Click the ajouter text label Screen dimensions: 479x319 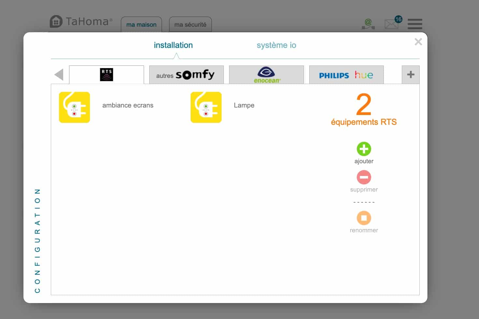tap(364, 161)
